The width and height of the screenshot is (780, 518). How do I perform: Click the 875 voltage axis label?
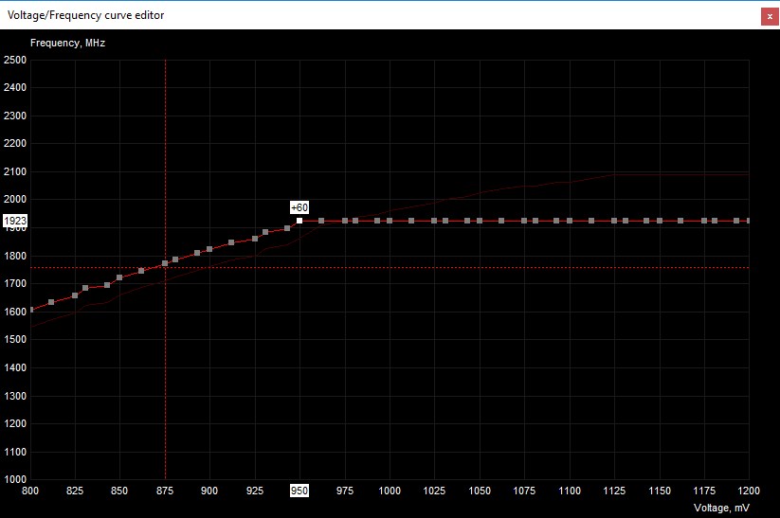coord(165,491)
